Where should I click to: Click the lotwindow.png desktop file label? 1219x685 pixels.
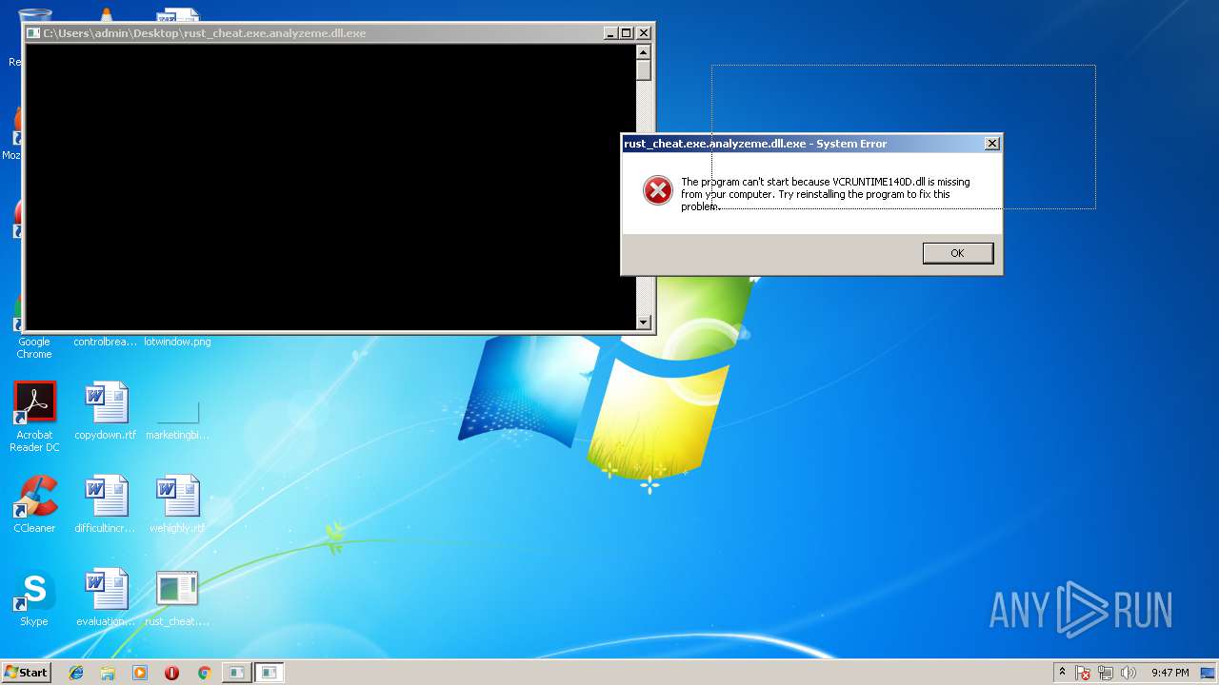coord(177,342)
